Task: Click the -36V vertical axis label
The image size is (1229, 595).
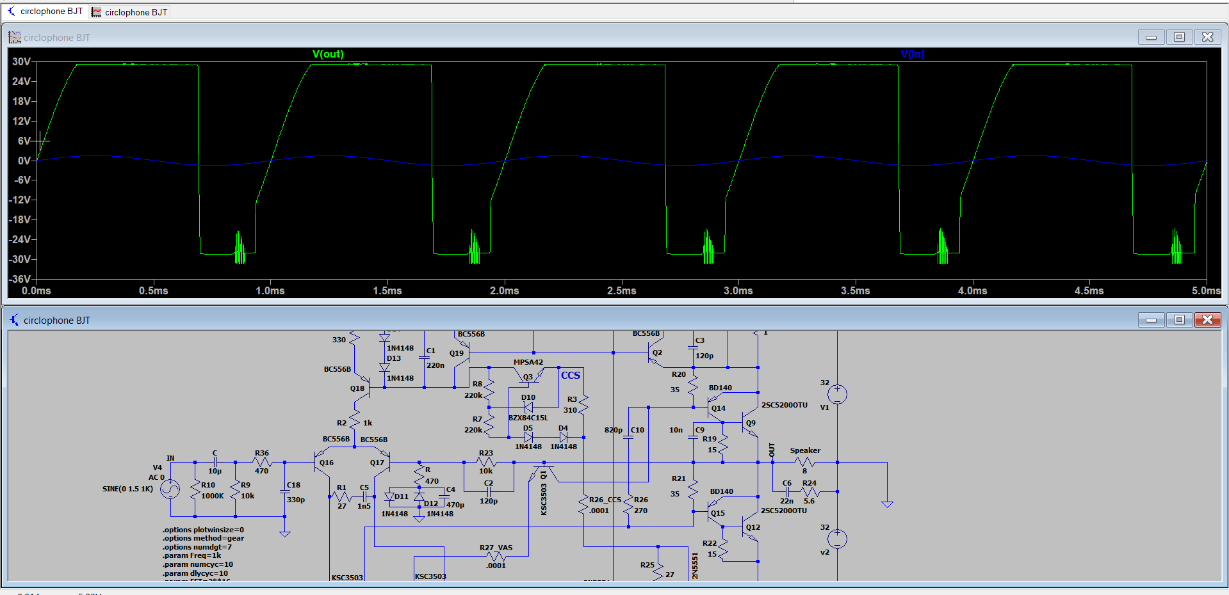Action: coord(20,279)
